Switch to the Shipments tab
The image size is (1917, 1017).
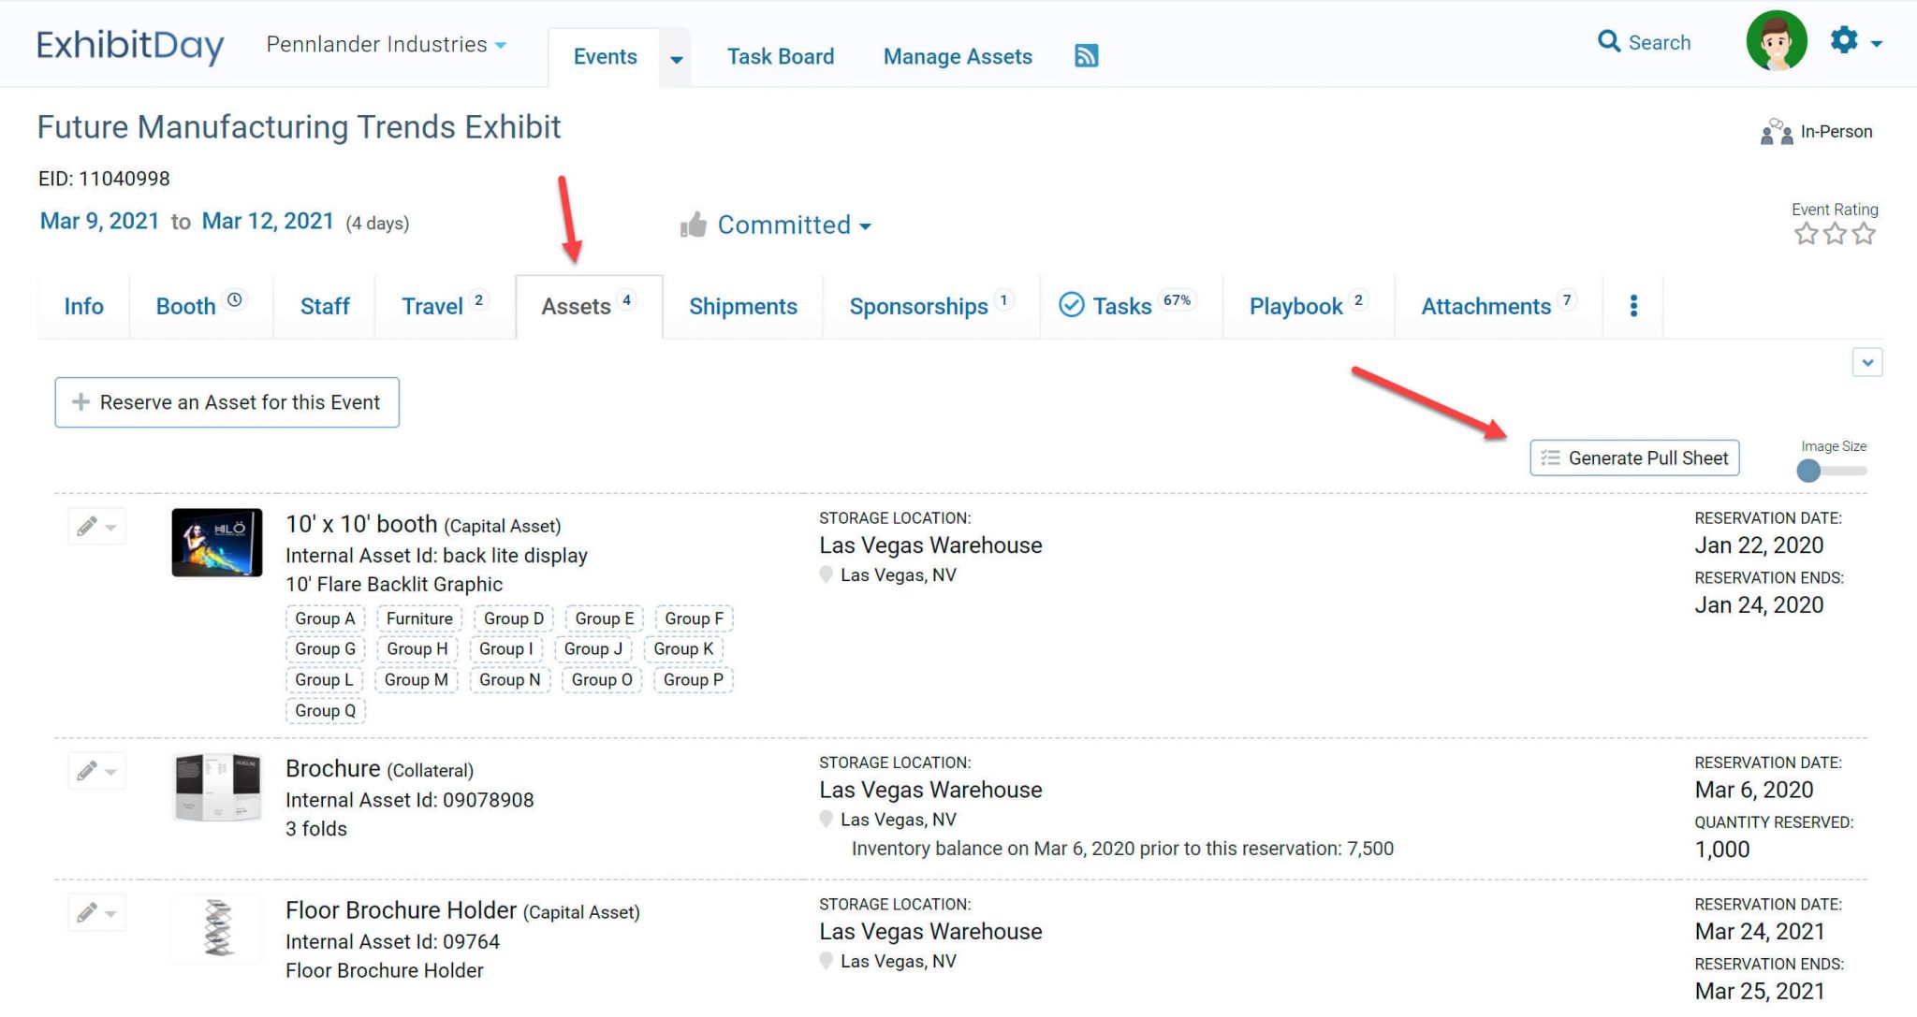(742, 306)
